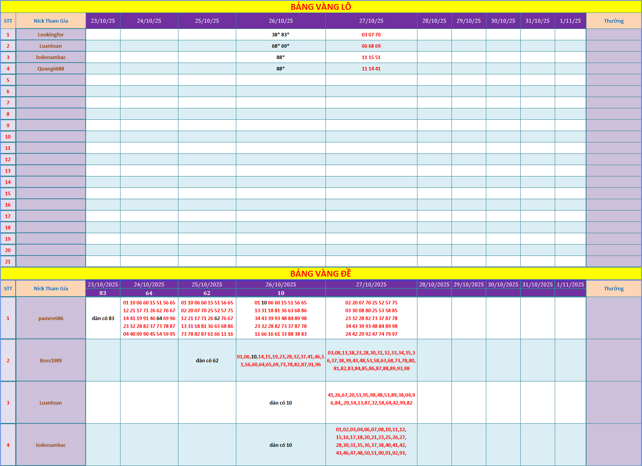Viewport: 642px width, 466px height.
Task: Click the cell with numbers 11 14 41
Action: [371, 68]
